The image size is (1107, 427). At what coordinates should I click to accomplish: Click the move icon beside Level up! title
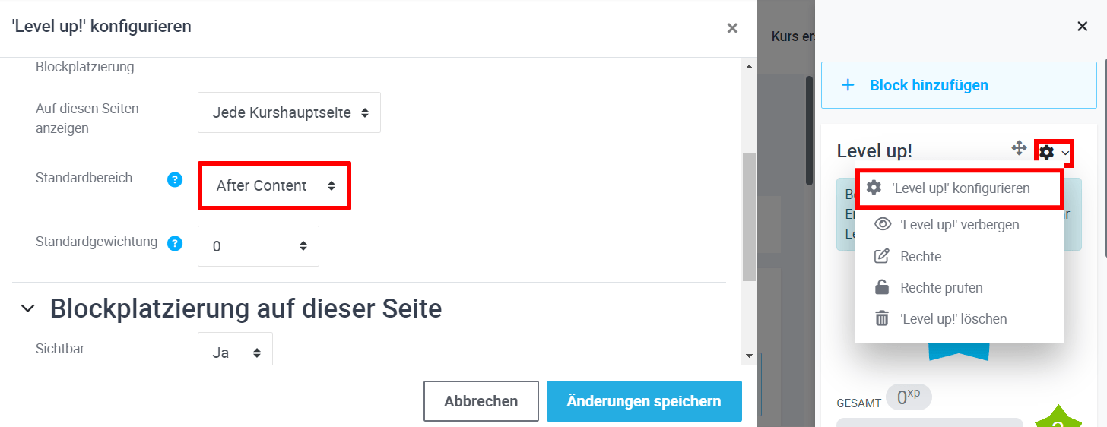click(x=1019, y=148)
